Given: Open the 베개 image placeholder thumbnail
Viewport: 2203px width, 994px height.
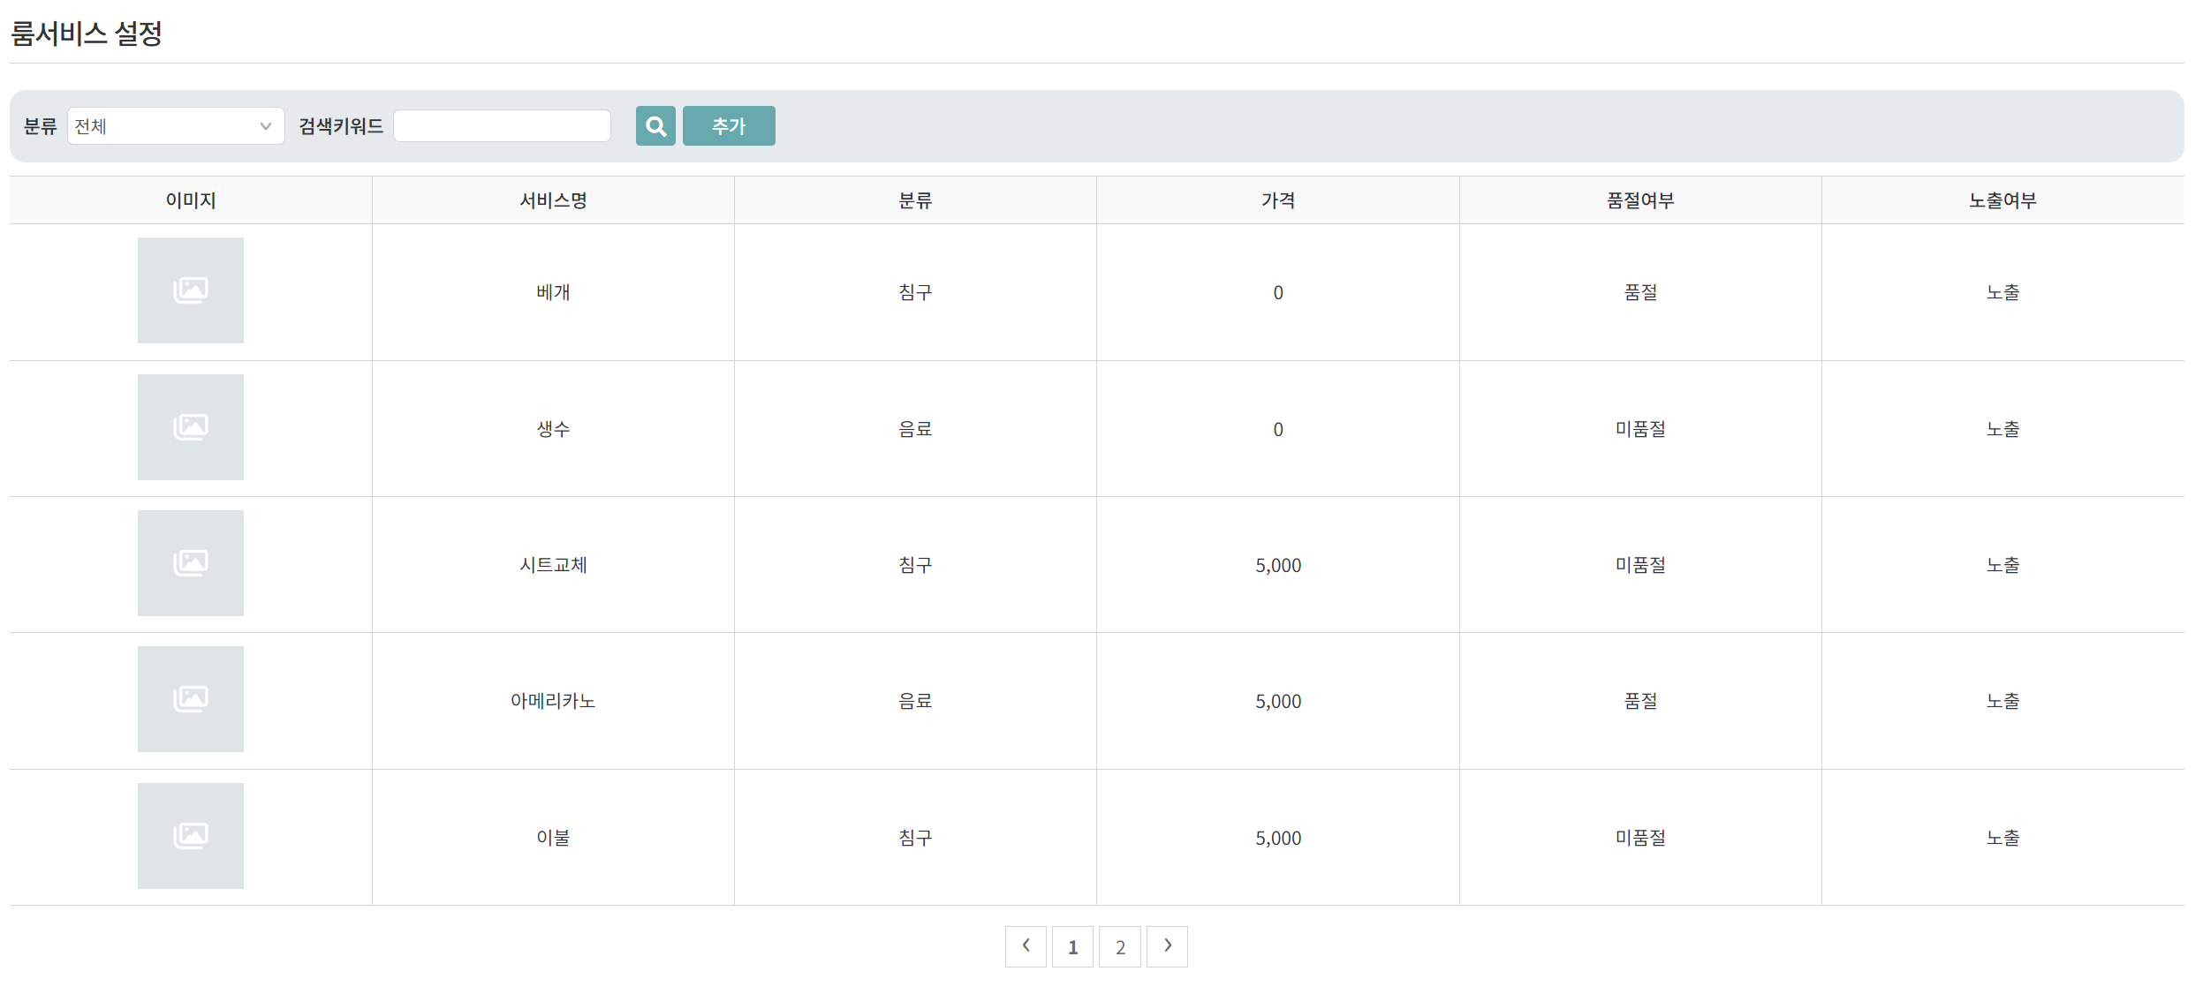Looking at the screenshot, I should [191, 290].
